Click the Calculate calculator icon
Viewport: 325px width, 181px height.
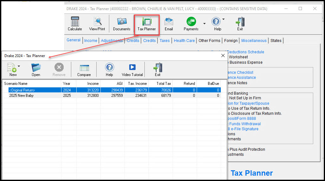75,21
